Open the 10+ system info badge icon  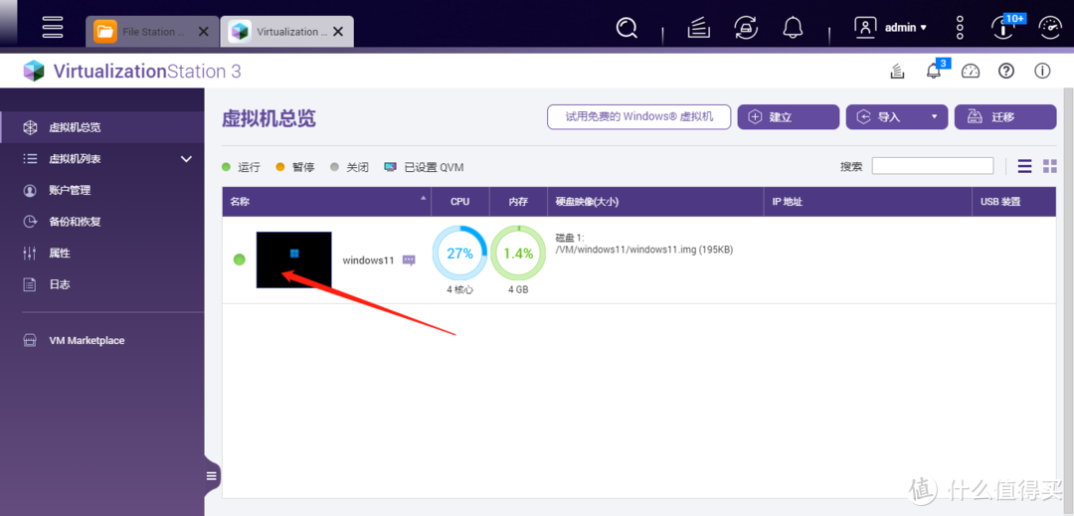[x=1004, y=28]
